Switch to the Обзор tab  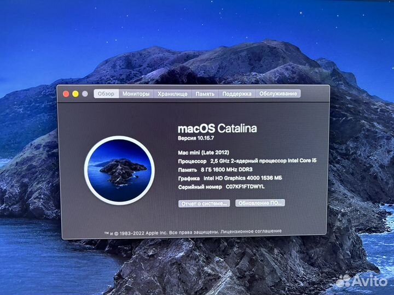(x=106, y=94)
